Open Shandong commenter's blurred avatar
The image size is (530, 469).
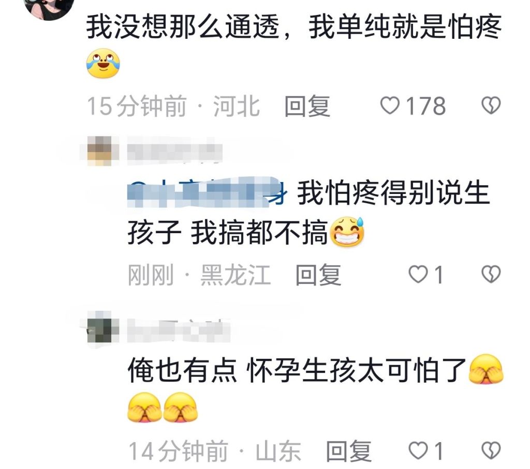click(100, 326)
